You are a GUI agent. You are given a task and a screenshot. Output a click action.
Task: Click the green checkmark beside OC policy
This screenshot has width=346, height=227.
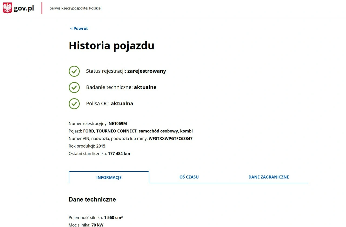(74, 104)
